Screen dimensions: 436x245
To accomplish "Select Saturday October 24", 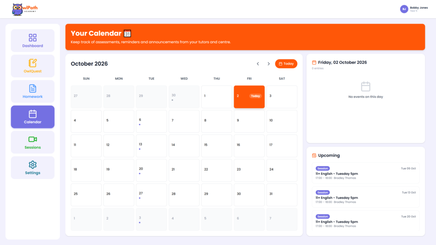I will point(282,170).
